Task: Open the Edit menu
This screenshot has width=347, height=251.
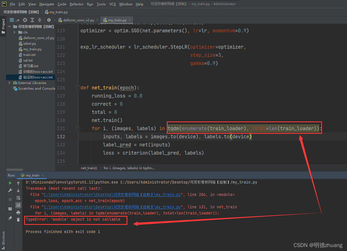Action: pyautogui.click(x=22, y=4)
